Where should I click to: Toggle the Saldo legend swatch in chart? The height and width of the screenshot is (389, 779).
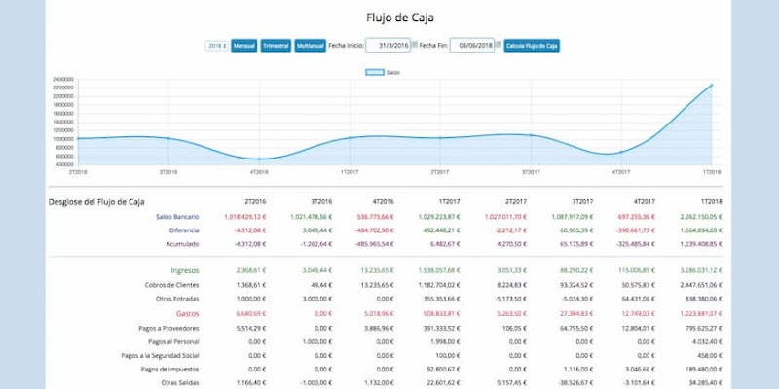click(x=374, y=72)
